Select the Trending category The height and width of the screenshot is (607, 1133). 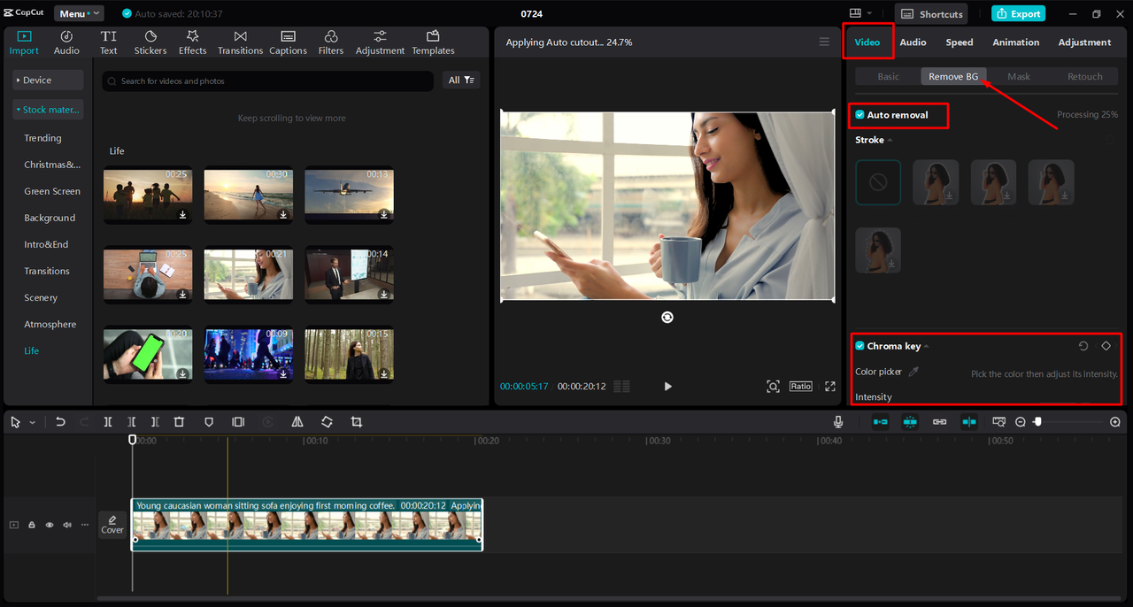[x=42, y=138]
